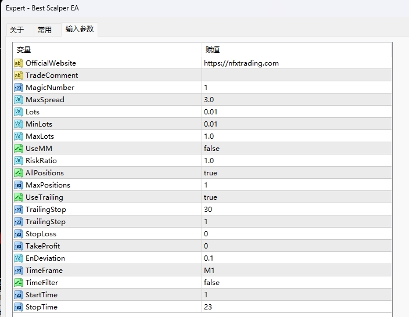Switch to the 关于 tab
This screenshot has height=317, width=409.
[x=17, y=30]
